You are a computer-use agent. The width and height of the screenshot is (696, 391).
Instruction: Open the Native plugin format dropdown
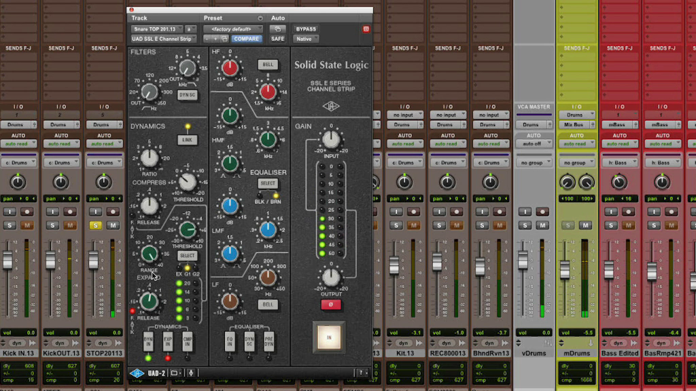(x=306, y=39)
